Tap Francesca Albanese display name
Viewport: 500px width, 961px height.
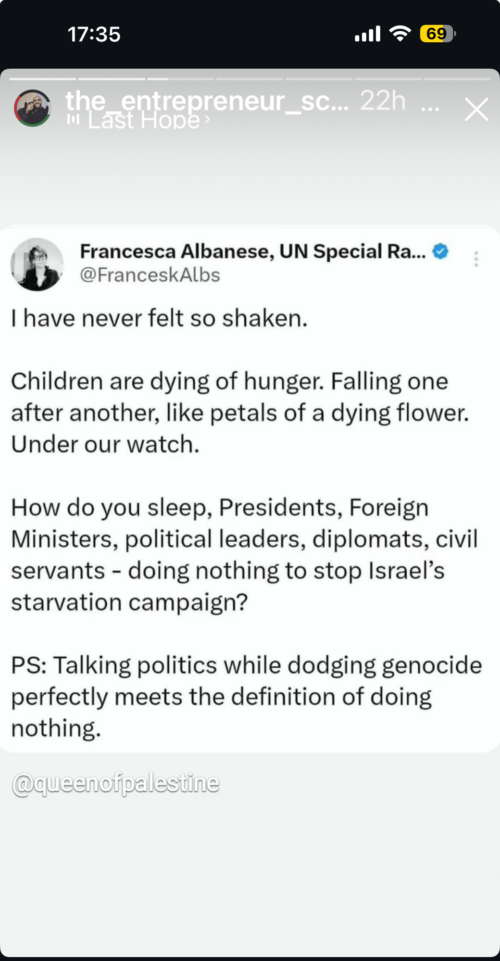tap(252, 251)
